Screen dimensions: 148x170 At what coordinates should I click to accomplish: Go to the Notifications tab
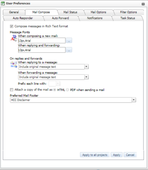(95, 18)
